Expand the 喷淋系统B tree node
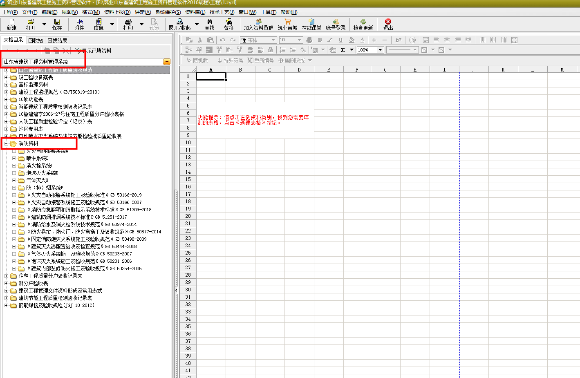The image size is (580, 378). (x=14, y=159)
